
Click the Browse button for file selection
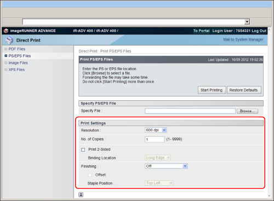click(247, 111)
